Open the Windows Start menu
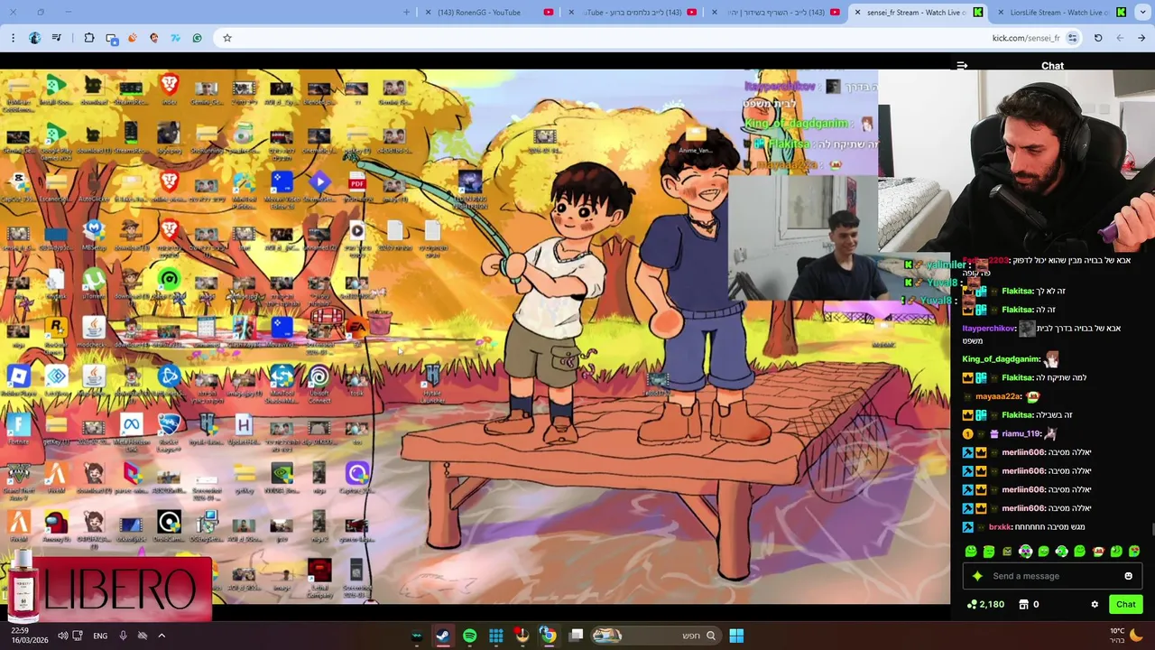The height and width of the screenshot is (650, 1155). click(736, 636)
